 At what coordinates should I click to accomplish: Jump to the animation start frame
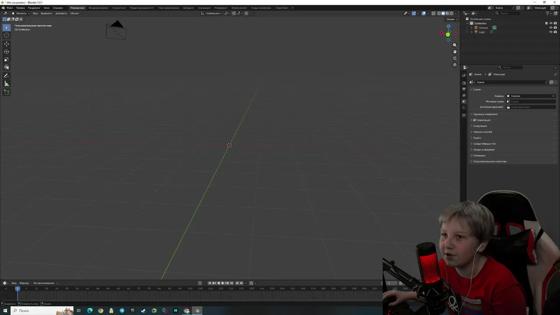point(210,283)
